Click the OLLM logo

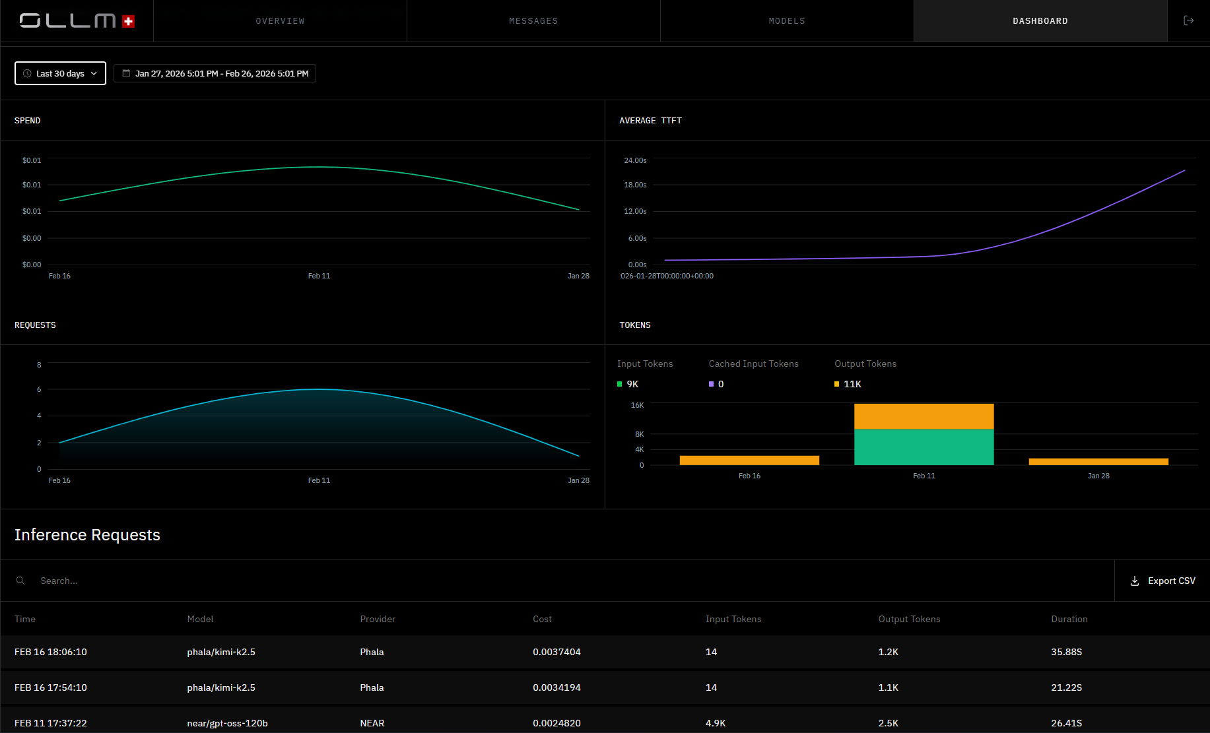tap(68, 21)
